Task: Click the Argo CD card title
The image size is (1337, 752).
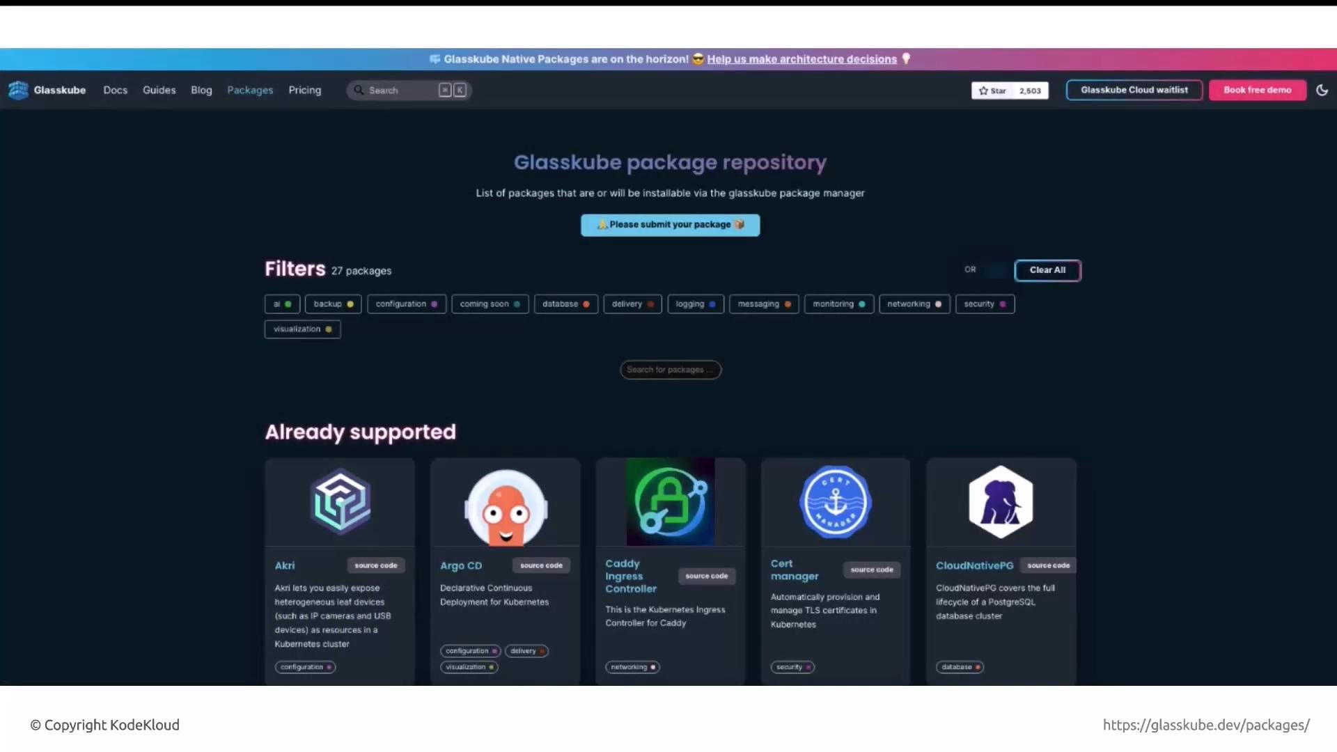Action: click(461, 566)
